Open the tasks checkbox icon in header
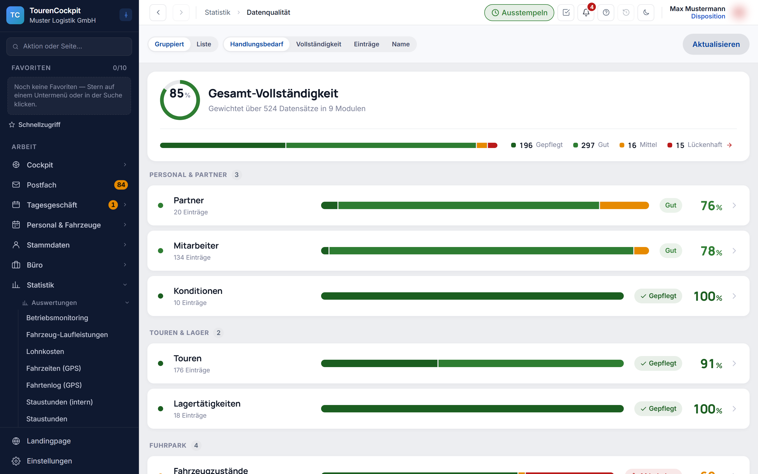Viewport: 758px width, 474px height. tap(566, 13)
